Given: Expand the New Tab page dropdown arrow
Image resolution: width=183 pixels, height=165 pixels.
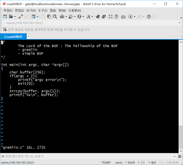Looking at the screenshot, I should pyautogui.click(x=135, y=16).
